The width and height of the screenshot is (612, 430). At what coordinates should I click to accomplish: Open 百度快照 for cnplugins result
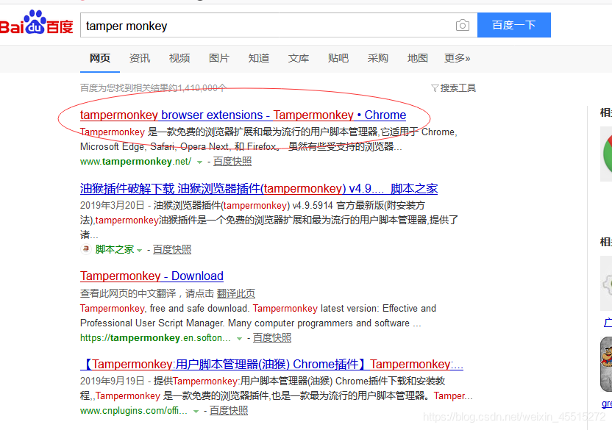click(x=229, y=410)
